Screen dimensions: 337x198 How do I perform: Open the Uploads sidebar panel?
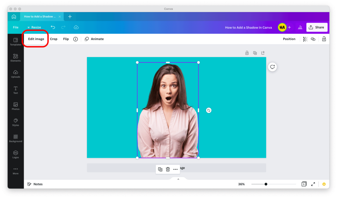pyautogui.click(x=16, y=74)
